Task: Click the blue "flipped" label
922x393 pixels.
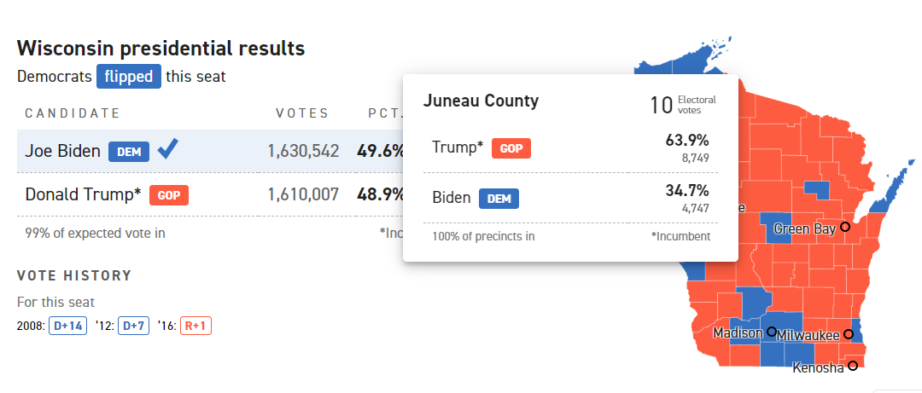Action: click(129, 76)
